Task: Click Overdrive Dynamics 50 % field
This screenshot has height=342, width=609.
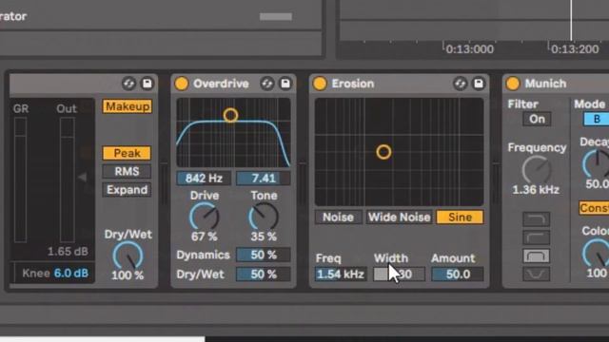Action: (x=264, y=255)
